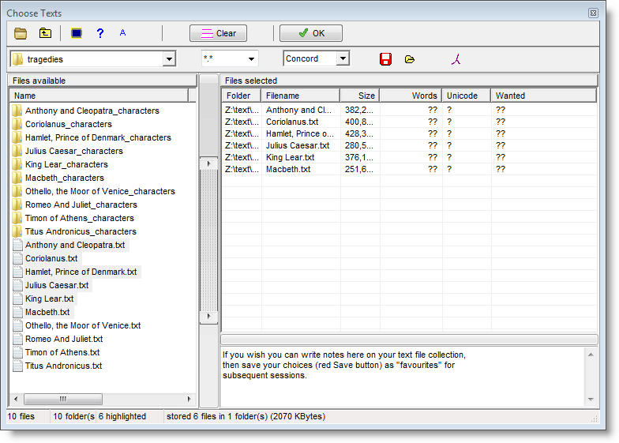Select the Hamlet, Prince of Denmark_characters folder
Image resolution: width=619 pixels, height=443 pixels.
(92, 137)
